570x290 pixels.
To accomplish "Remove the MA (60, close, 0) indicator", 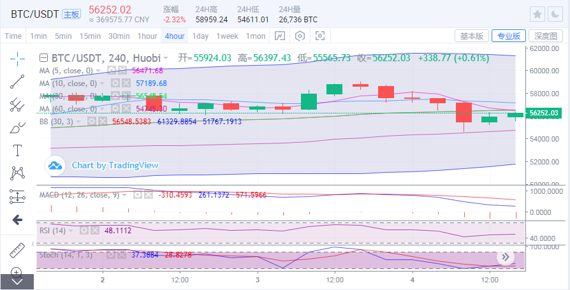I will pyautogui.click(x=126, y=108).
